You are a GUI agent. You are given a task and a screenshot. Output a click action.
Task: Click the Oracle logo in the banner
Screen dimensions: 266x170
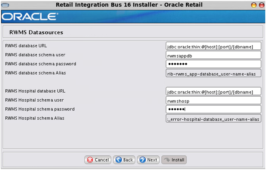click(30, 17)
